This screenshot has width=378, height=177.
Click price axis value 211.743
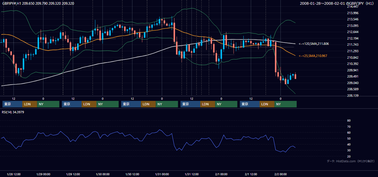353,45
